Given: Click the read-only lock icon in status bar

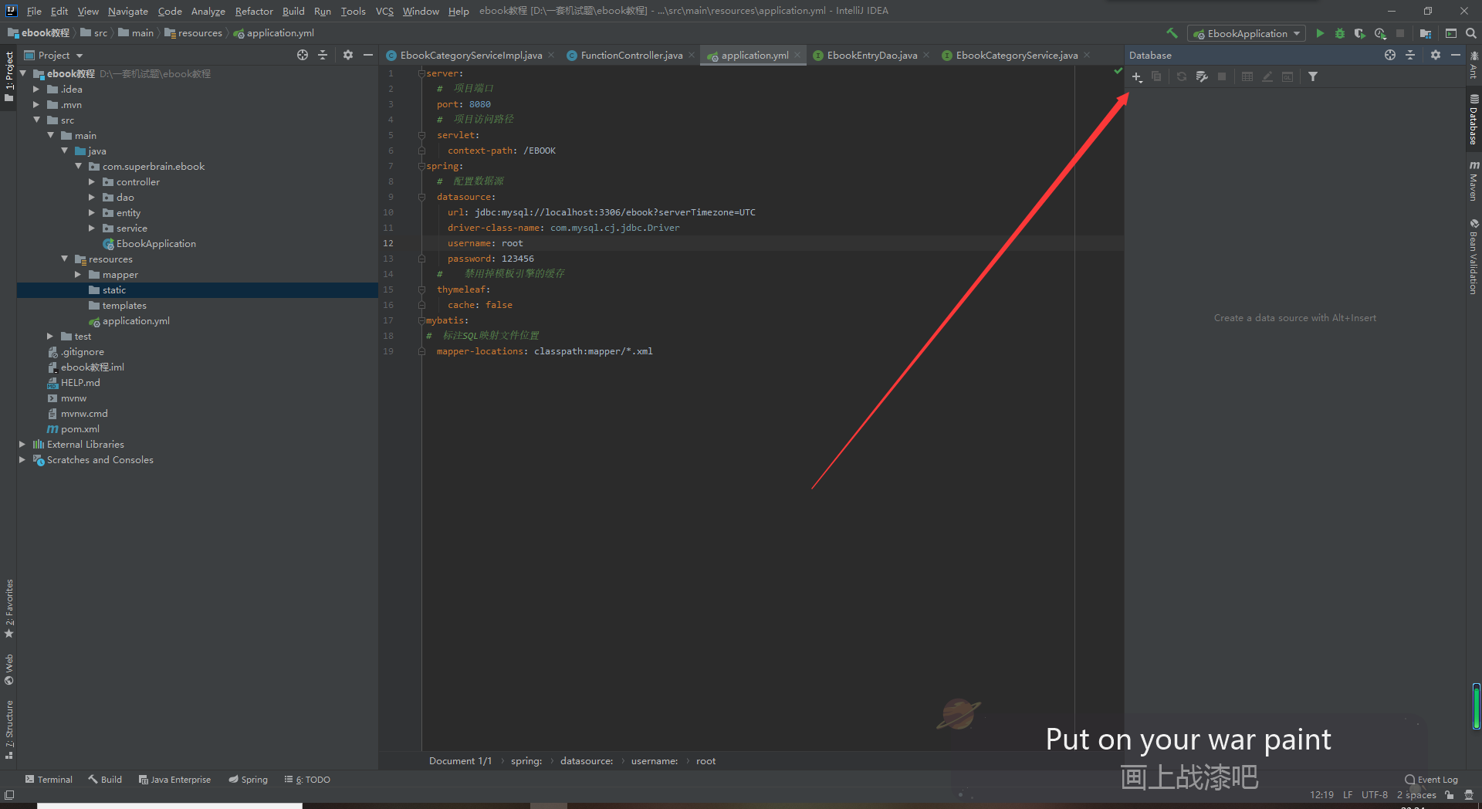Looking at the screenshot, I should tap(1450, 794).
